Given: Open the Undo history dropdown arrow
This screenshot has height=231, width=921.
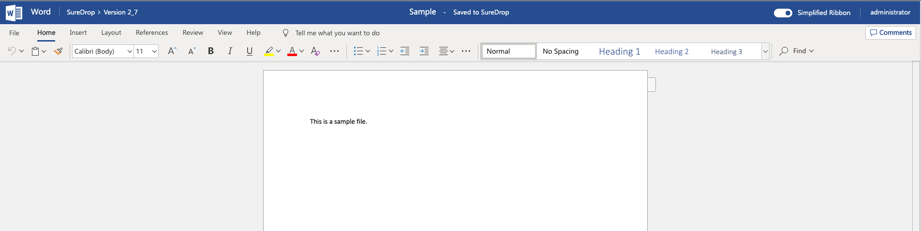Looking at the screenshot, I should click(x=21, y=51).
